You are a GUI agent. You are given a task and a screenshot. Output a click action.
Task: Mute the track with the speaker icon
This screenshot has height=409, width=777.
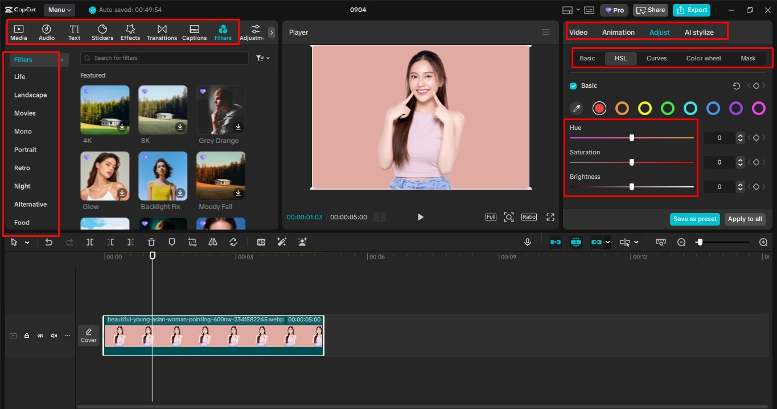(54, 335)
